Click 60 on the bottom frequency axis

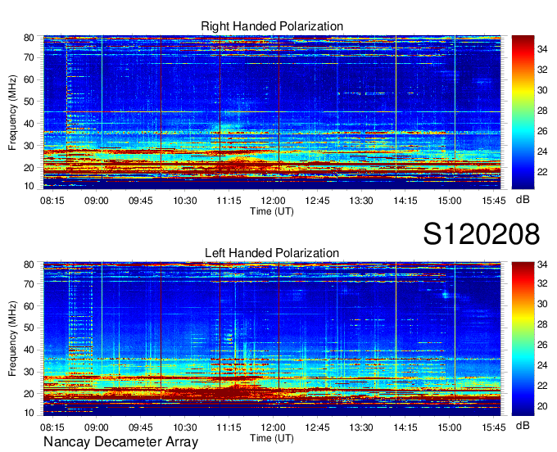(29, 306)
